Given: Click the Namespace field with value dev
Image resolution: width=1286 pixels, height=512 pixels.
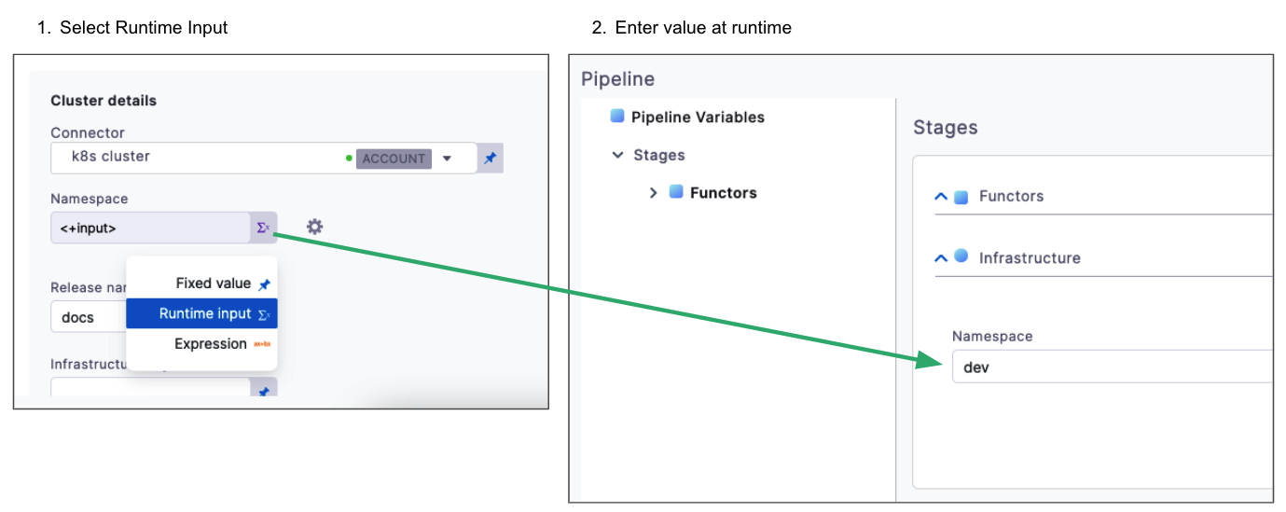Looking at the screenshot, I should tap(1110, 367).
